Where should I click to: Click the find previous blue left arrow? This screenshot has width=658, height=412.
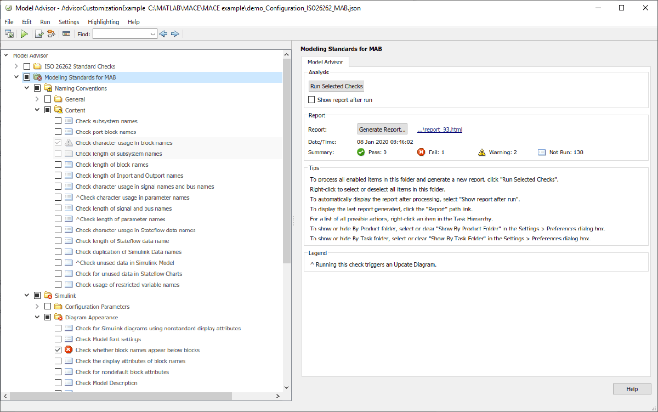click(163, 34)
